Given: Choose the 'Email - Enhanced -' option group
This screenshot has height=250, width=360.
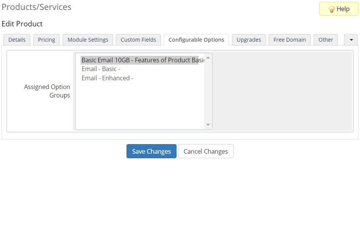Looking at the screenshot, I should 107,78.
